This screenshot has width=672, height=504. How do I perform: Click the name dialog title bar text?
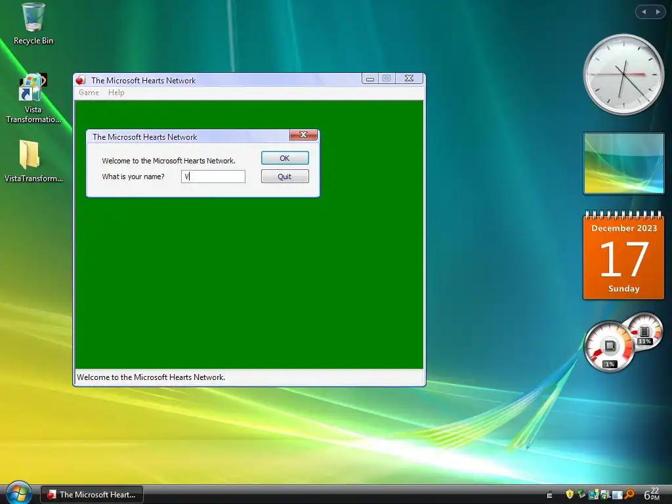point(144,137)
